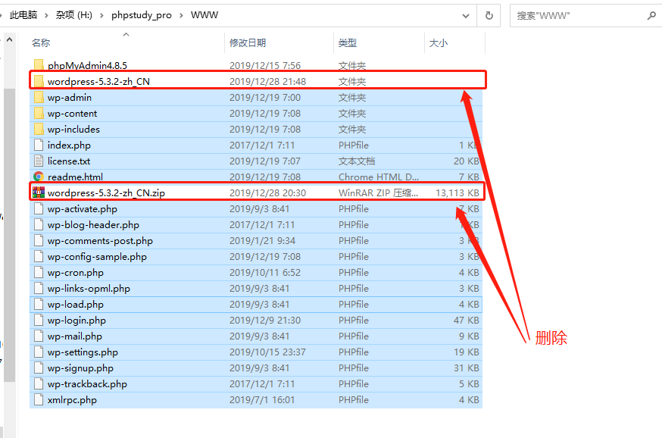The image size is (662, 438).
Task: Click the wp-signup.php file icon
Action: point(39,368)
